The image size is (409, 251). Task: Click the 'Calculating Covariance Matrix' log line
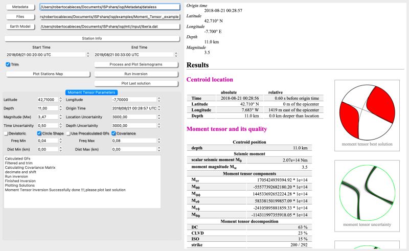(30, 168)
